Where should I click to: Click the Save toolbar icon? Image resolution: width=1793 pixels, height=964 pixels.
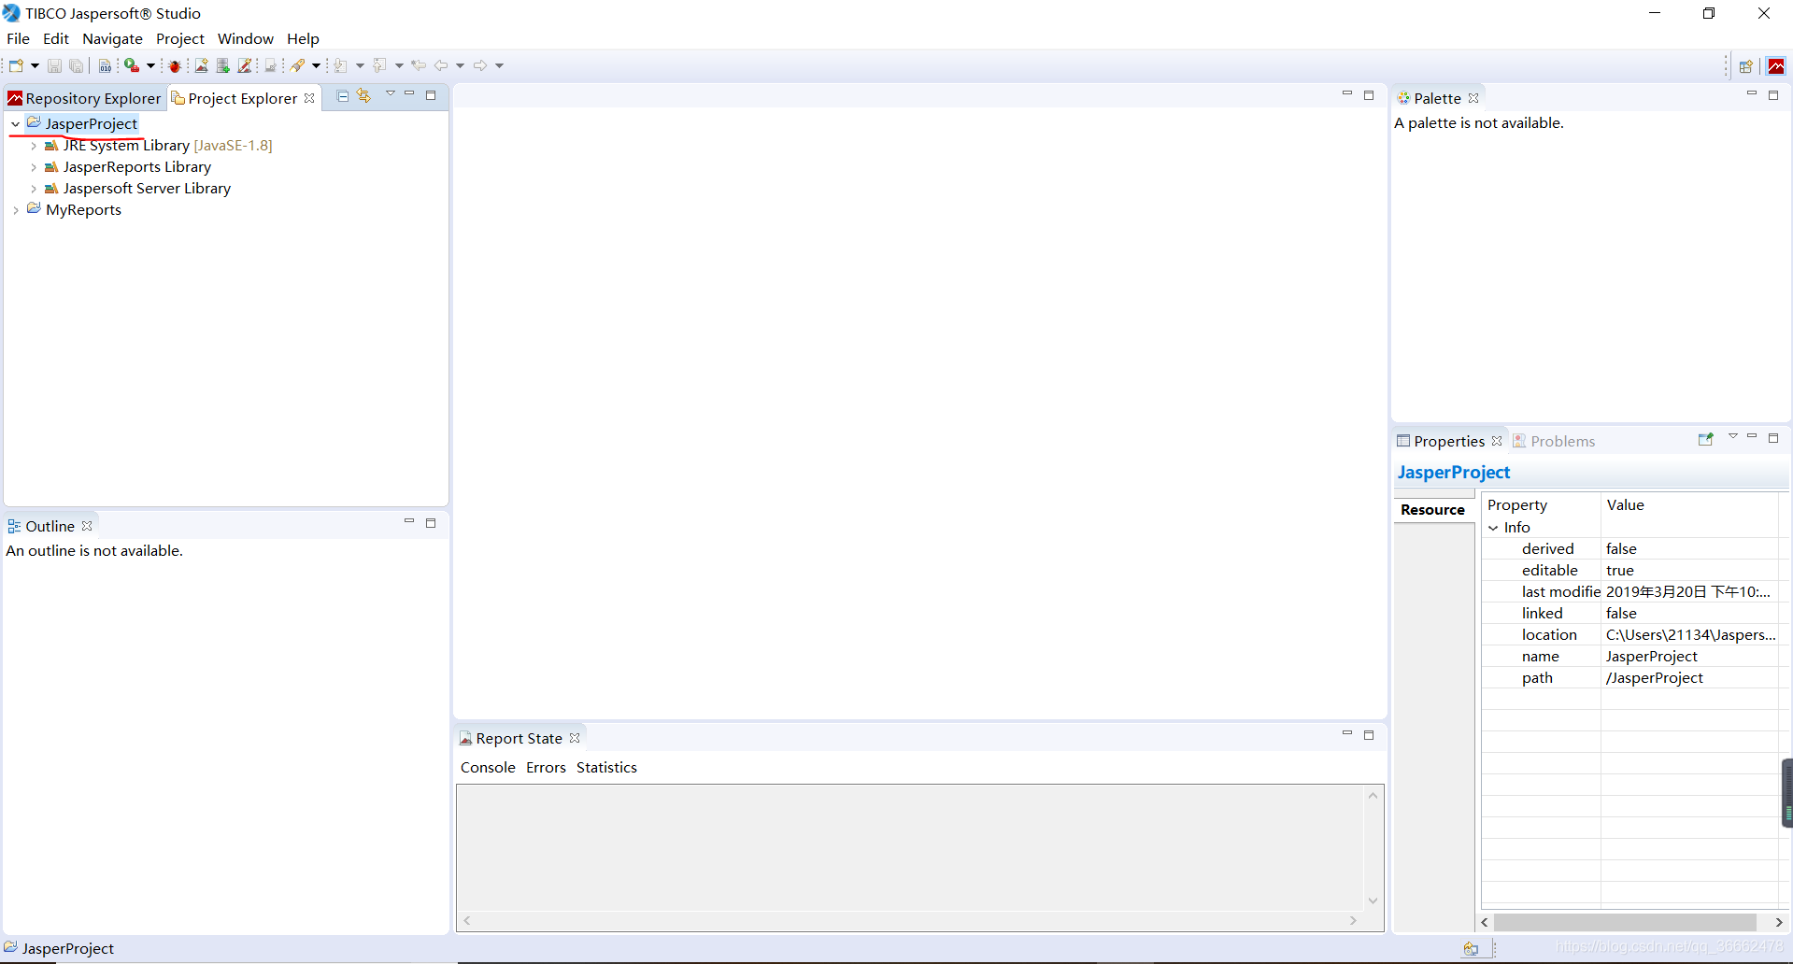click(x=54, y=65)
